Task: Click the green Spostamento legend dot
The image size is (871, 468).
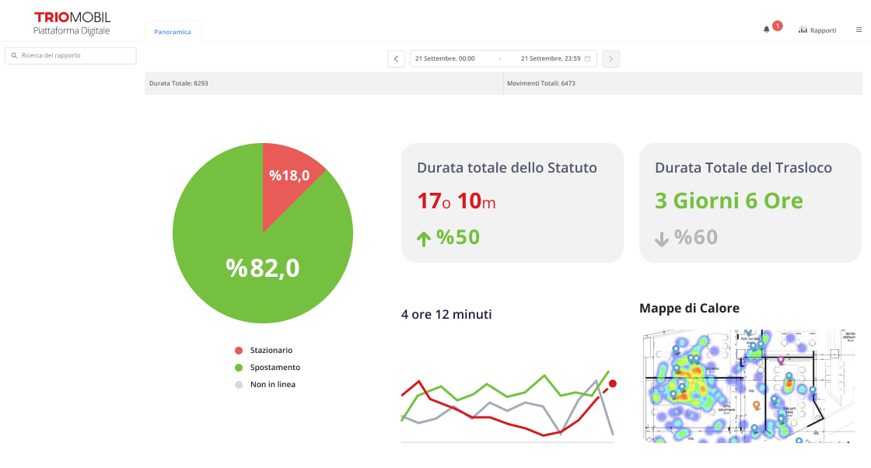Action: pyautogui.click(x=239, y=368)
